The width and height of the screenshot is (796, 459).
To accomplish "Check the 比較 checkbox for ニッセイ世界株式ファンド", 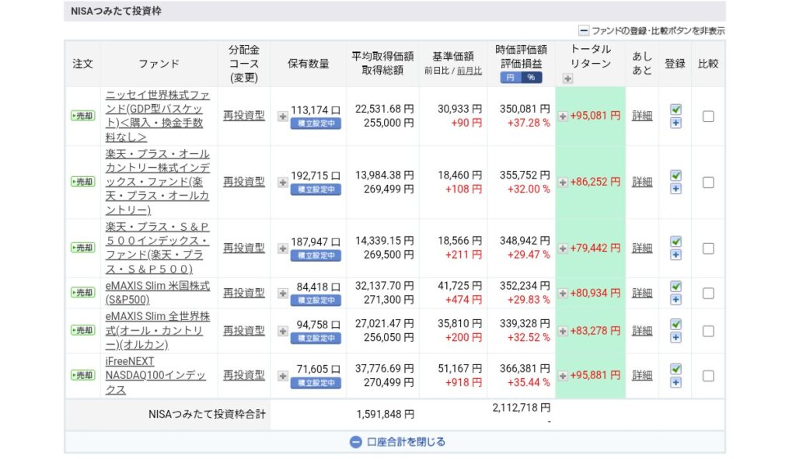I will tap(707, 115).
